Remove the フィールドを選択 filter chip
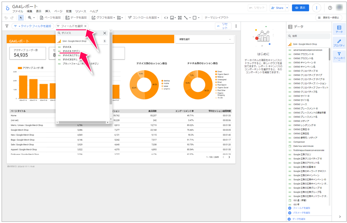This screenshot has width=347, height=223. pos(85,26)
